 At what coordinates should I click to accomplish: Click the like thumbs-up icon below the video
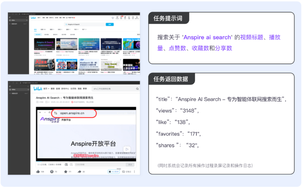(x=38, y=171)
